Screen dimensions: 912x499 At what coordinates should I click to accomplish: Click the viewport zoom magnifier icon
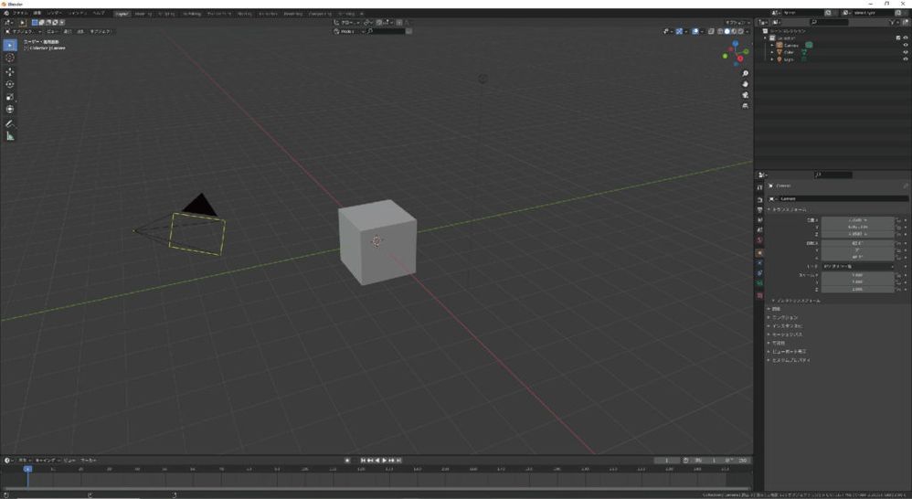point(745,74)
